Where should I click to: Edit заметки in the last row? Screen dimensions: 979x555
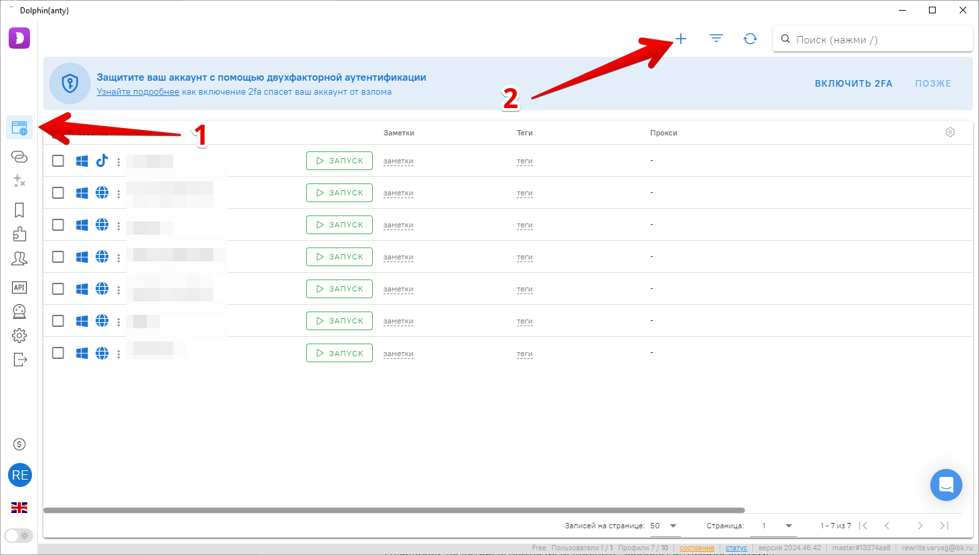(x=398, y=354)
